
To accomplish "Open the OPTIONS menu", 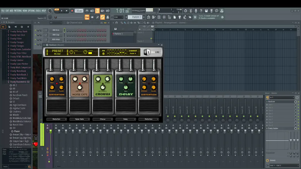I will tap(31, 11).
